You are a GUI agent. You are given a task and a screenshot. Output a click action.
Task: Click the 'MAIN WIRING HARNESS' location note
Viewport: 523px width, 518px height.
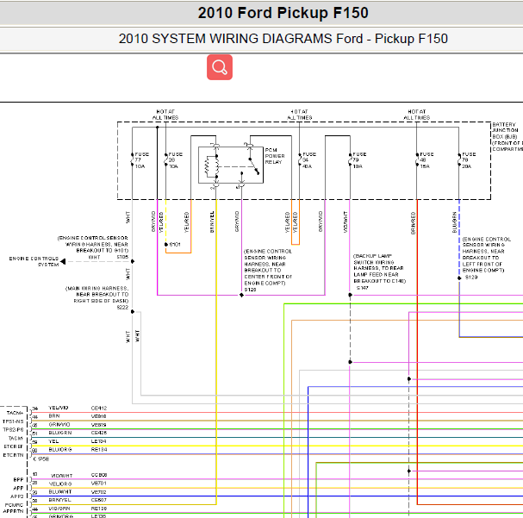97,295
